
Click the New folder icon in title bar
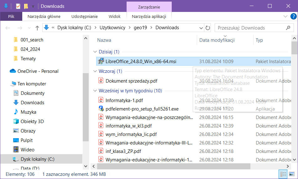pos(26,6)
